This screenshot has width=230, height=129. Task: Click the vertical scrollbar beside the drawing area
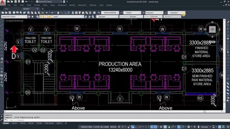tap(224, 64)
